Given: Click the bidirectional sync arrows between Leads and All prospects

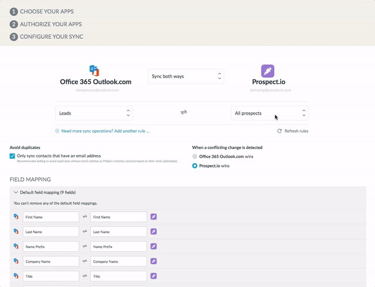Looking at the screenshot, I should coord(183,112).
